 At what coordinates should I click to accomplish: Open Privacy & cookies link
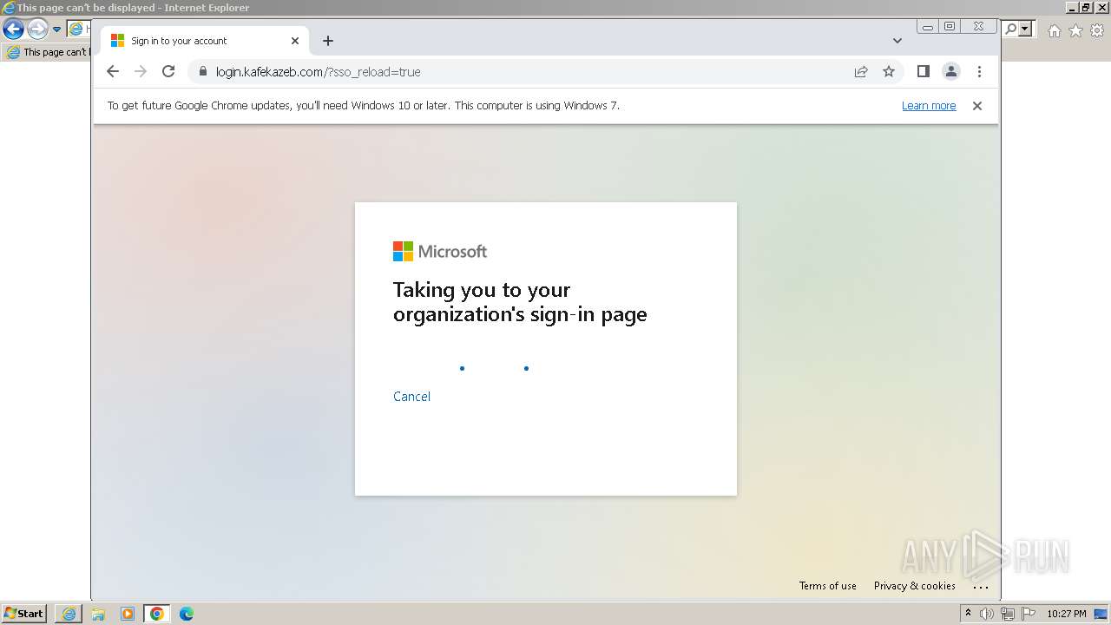[x=915, y=586]
